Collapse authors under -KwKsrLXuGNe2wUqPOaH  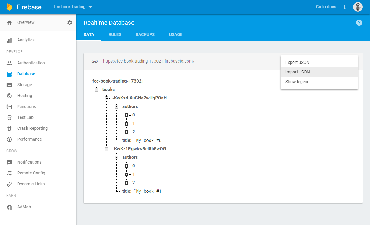tap(117, 107)
